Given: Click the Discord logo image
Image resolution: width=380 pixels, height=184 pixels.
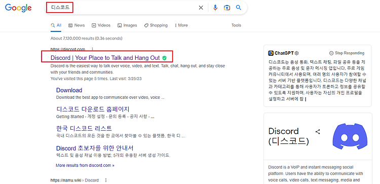Looking at the screenshot, I should point(350,136).
